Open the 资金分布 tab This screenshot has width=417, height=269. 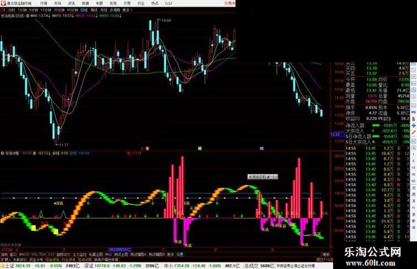coord(37,259)
